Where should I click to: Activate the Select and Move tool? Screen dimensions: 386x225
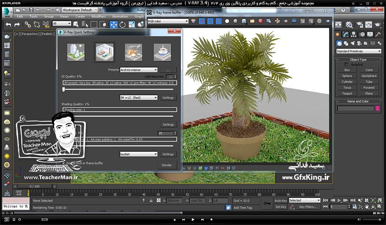[113, 25]
